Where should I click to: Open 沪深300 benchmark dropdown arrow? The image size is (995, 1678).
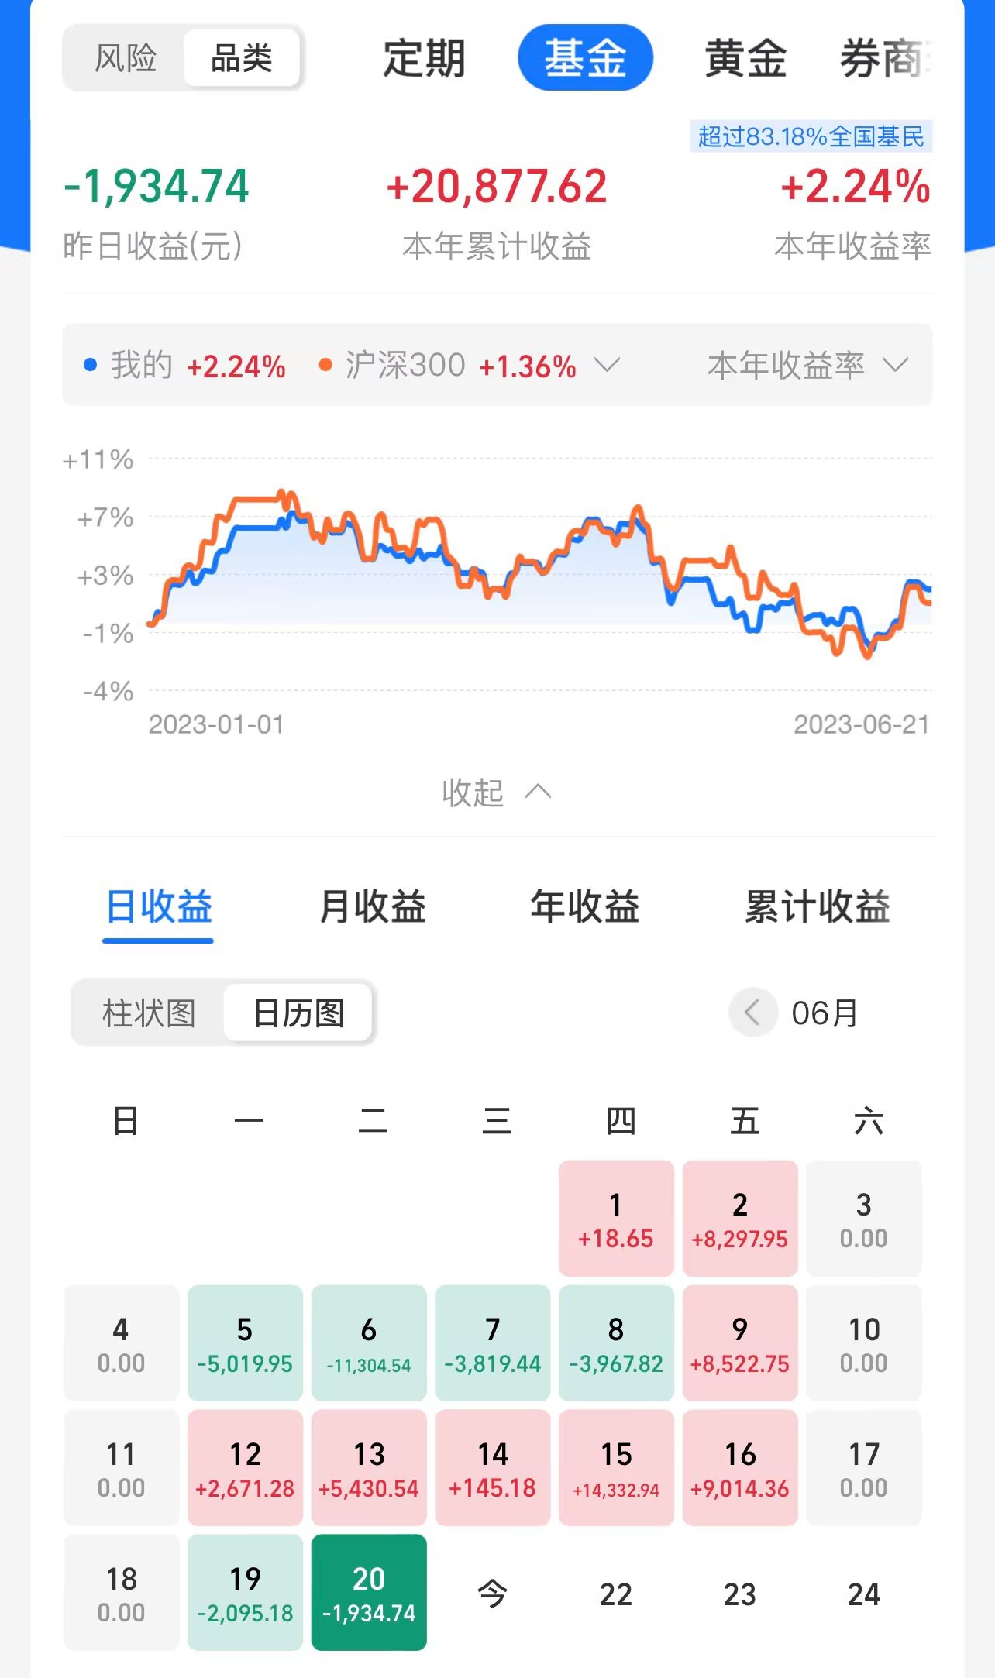607,364
